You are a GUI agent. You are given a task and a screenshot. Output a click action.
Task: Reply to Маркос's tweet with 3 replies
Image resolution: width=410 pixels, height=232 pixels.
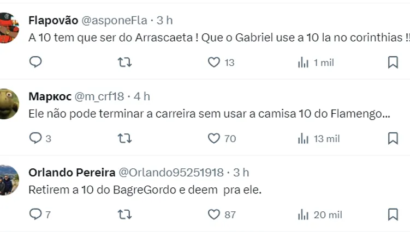pos(35,138)
